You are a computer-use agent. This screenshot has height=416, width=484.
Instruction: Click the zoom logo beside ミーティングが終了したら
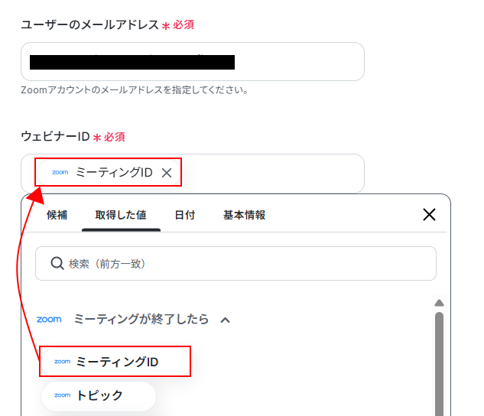(49, 319)
